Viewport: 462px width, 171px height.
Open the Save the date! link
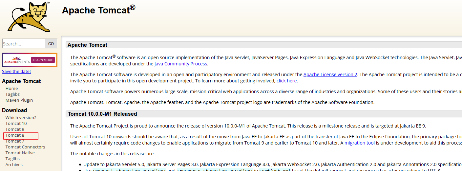pos(16,71)
